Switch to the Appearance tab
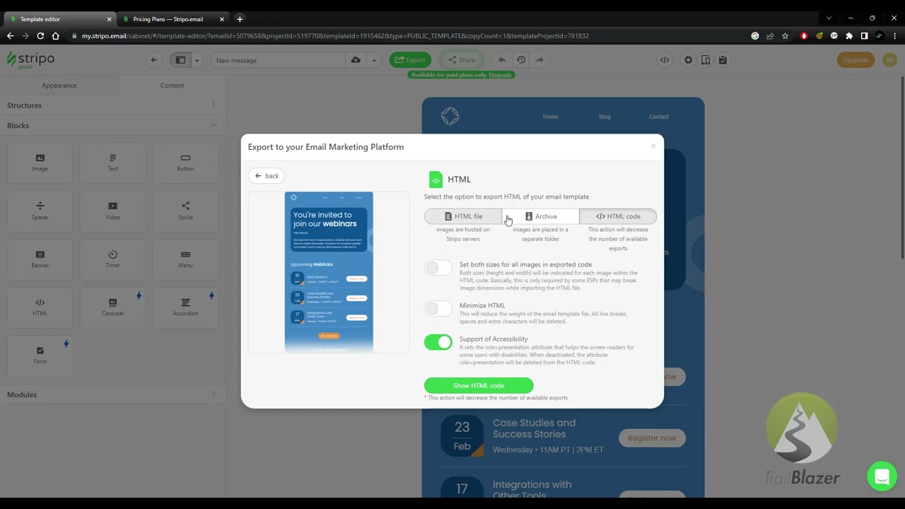Viewport: 905px width, 509px height. point(59,86)
